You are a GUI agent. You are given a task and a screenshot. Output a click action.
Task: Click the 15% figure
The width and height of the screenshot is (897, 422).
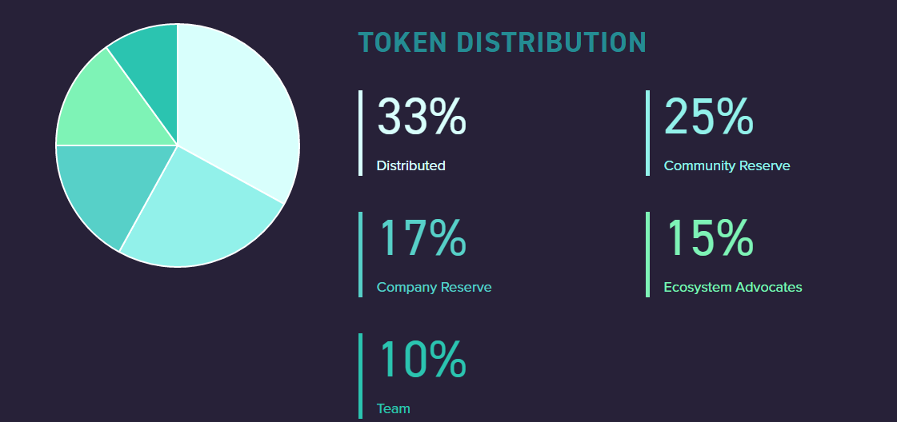pos(710,238)
